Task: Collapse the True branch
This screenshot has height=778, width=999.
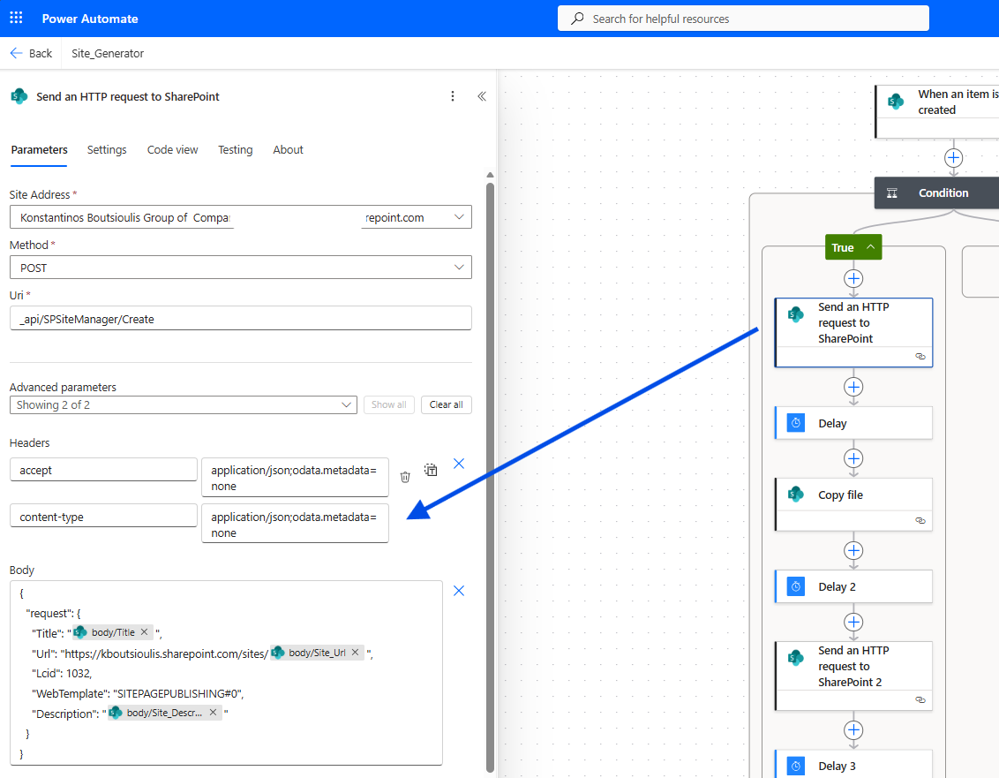Action: point(870,247)
